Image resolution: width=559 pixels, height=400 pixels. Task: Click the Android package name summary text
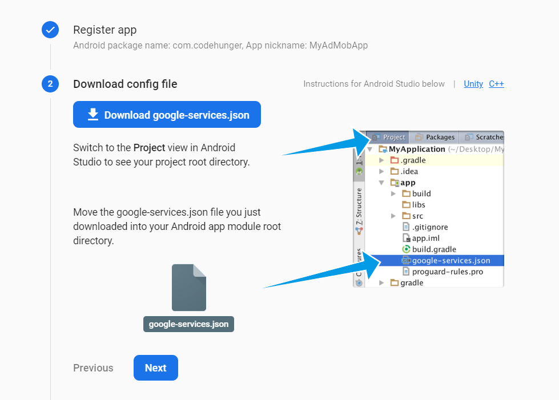coord(220,46)
